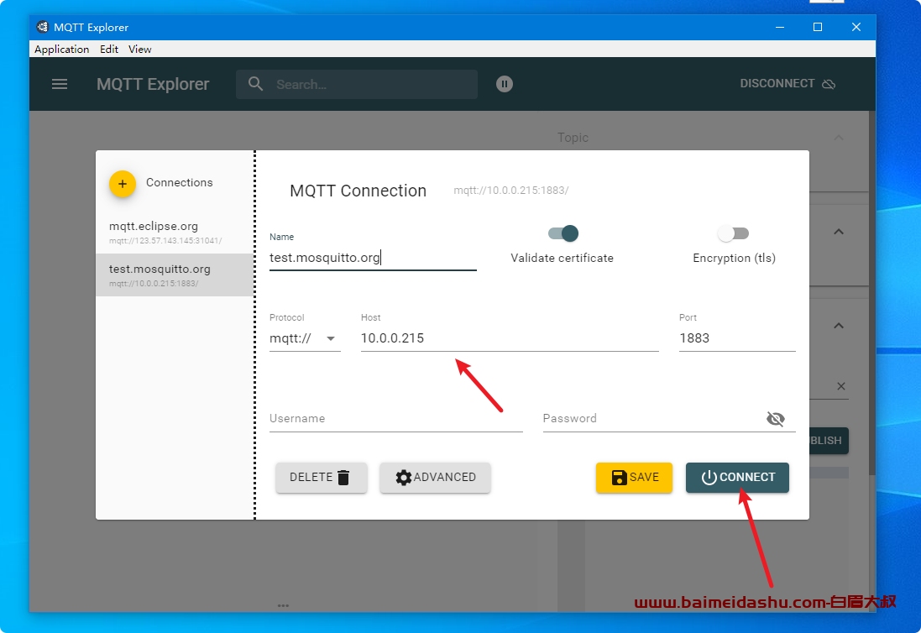Open Application menu
921x633 pixels.
(61, 50)
